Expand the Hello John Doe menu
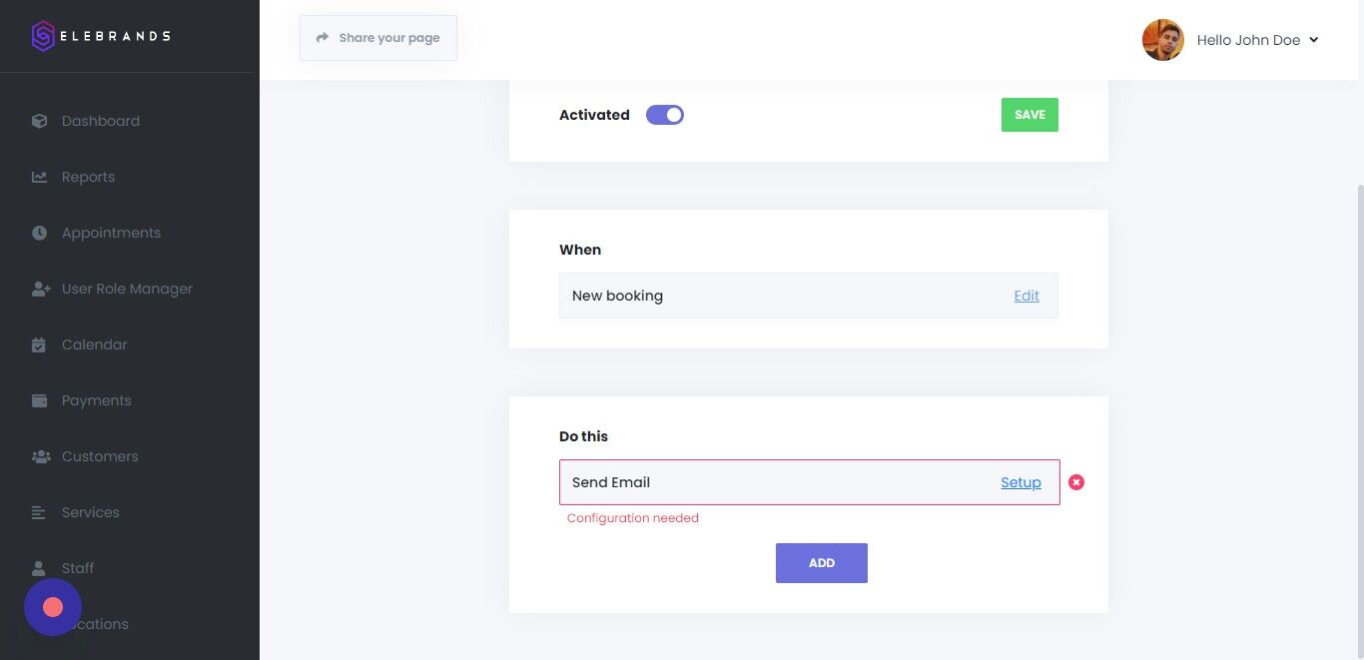 [1313, 40]
